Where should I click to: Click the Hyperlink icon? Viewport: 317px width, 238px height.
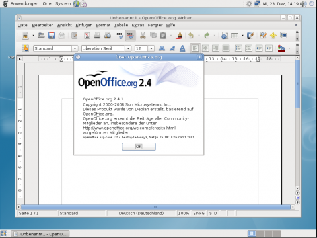(225, 36)
